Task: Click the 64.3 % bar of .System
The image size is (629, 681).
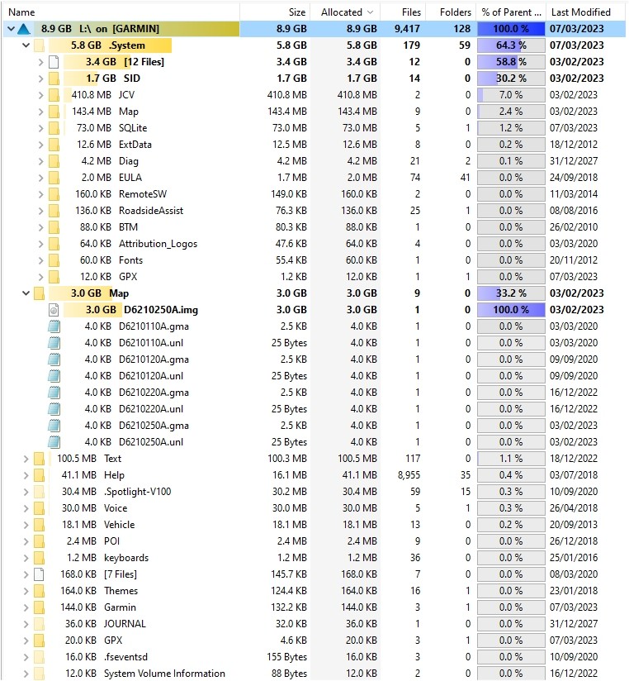Action: tap(511, 45)
